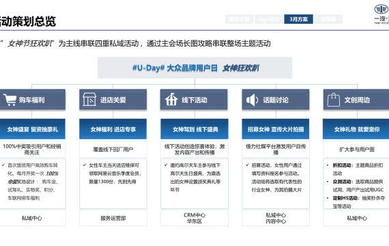This screenshot has width=389, height=246.
Task: Click the 进店关爱 label
Action: tap(113, 100)
